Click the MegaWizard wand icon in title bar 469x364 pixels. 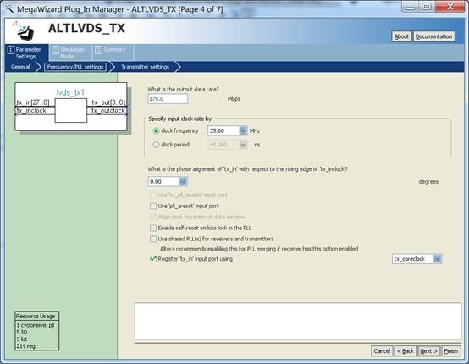pyautogui.click(x=9, y=9)
